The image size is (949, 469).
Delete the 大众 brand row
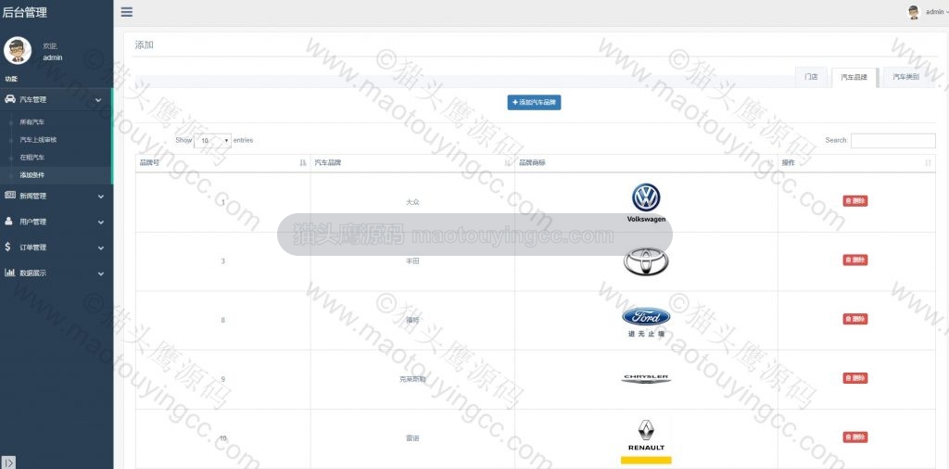(x=855, y=201)
